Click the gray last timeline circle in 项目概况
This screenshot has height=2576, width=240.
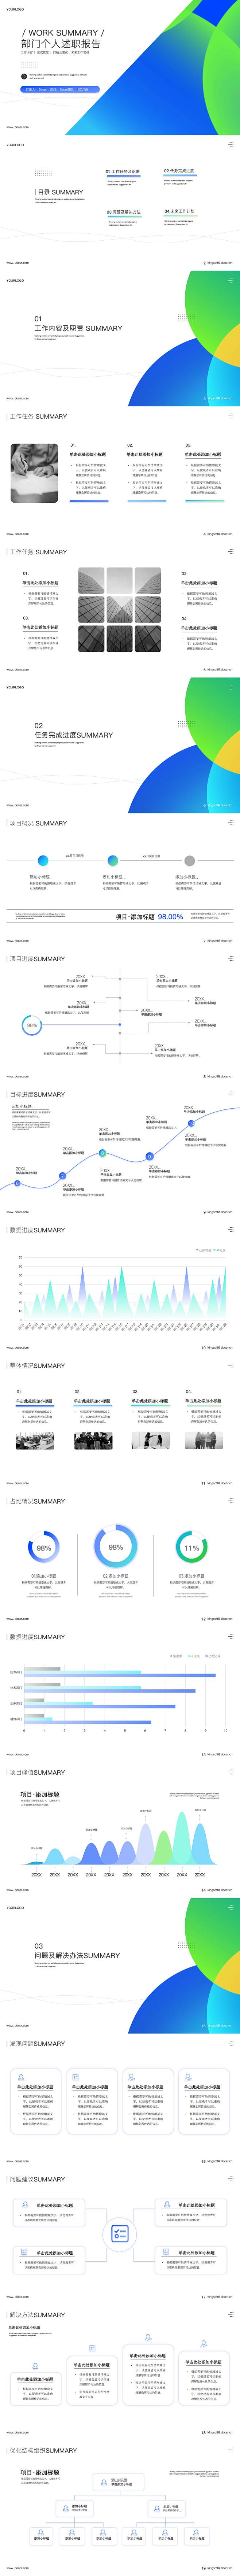(x=189, y=860)
